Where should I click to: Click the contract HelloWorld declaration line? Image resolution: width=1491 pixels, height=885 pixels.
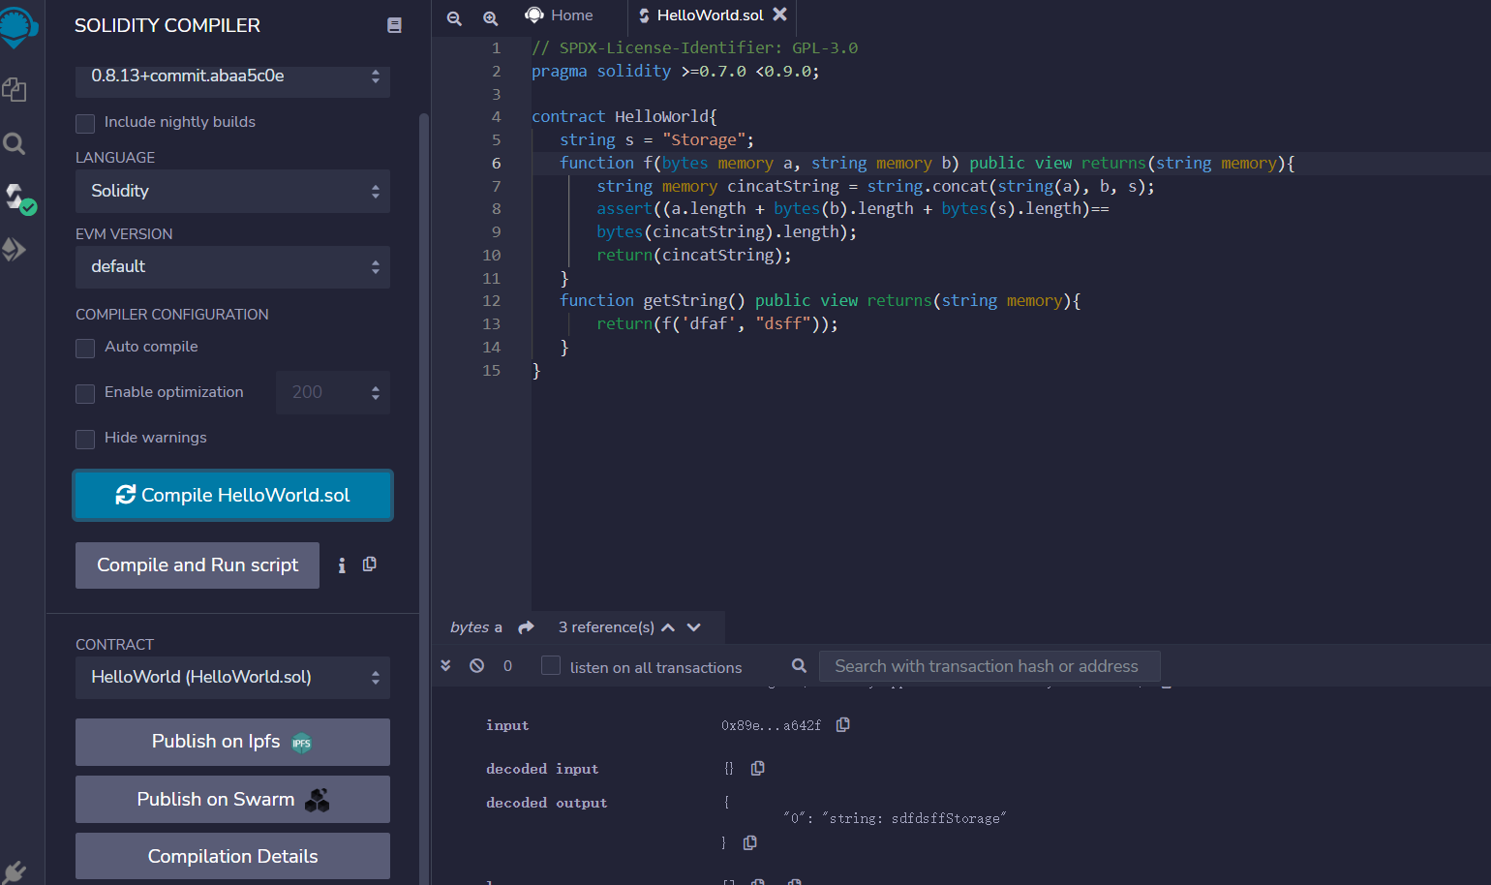[x=624, y=116]
